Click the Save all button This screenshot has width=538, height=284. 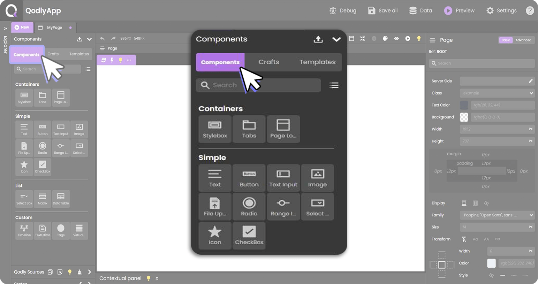pyautogui.click(x=383, y=10)
